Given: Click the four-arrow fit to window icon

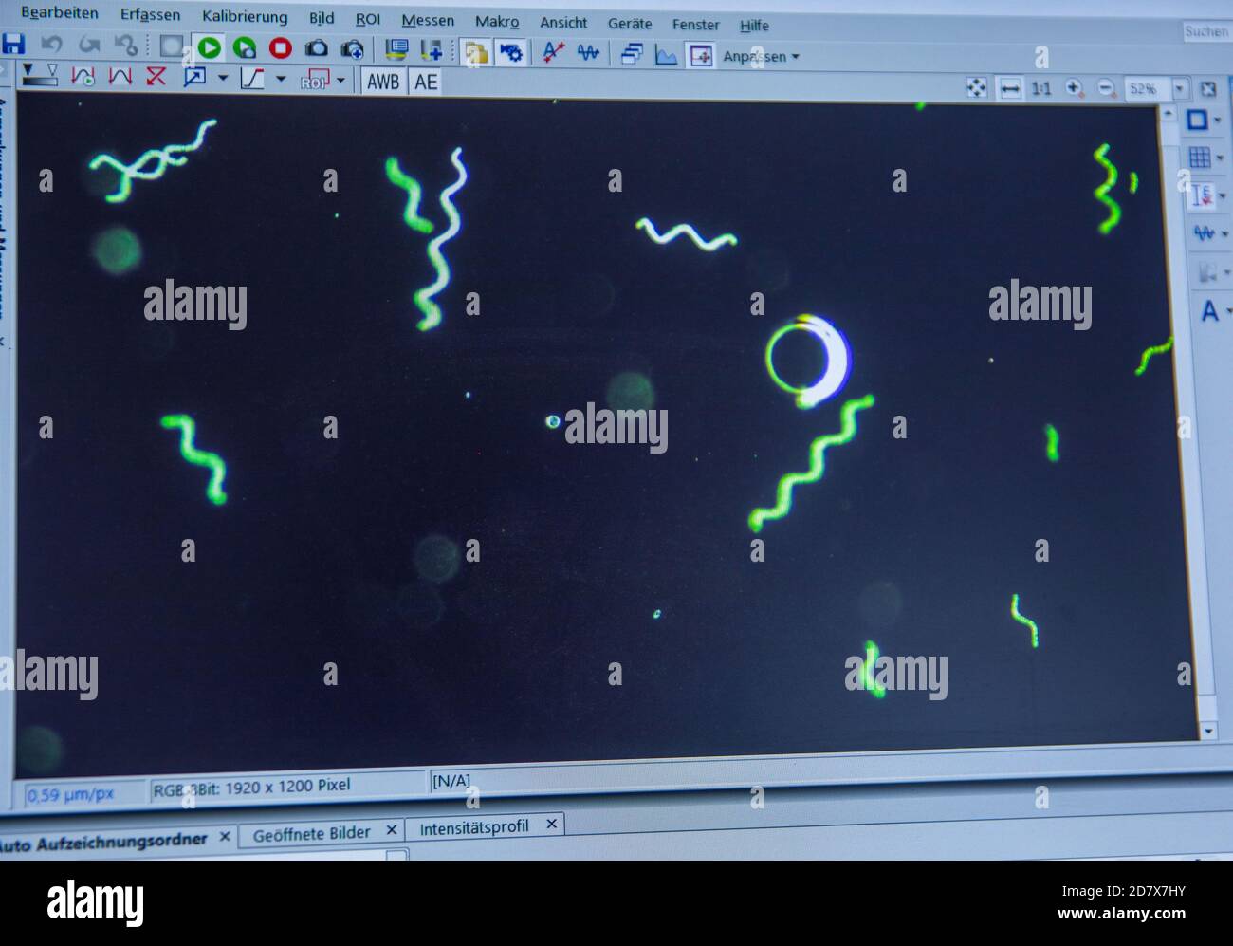Looking at the screenshot, I should (x=976, y=88).
